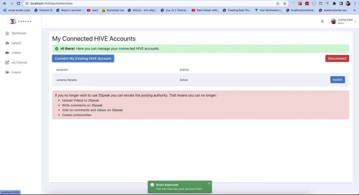359x195 pixels.
Task: Reload the current page
Action: coord(18,3)
